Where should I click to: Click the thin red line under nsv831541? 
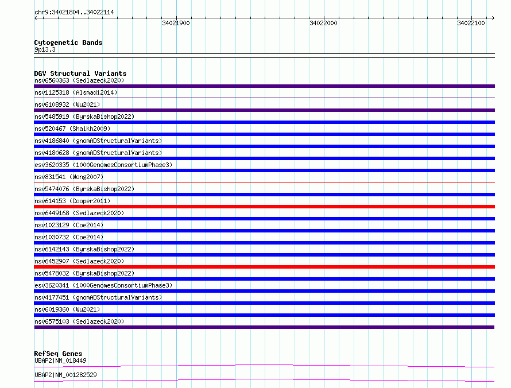[264, 182]
